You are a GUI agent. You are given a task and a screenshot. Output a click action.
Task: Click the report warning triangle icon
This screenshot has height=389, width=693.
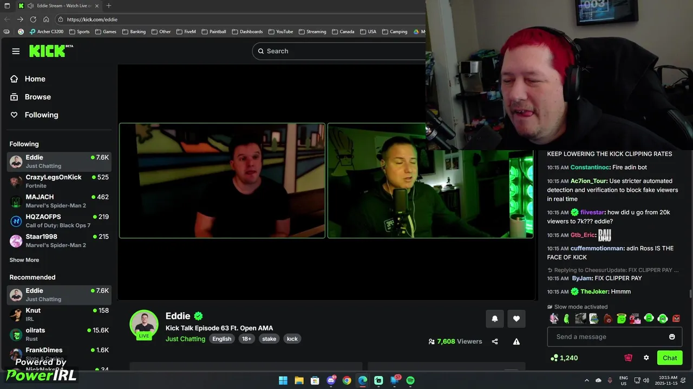point(517,341)
